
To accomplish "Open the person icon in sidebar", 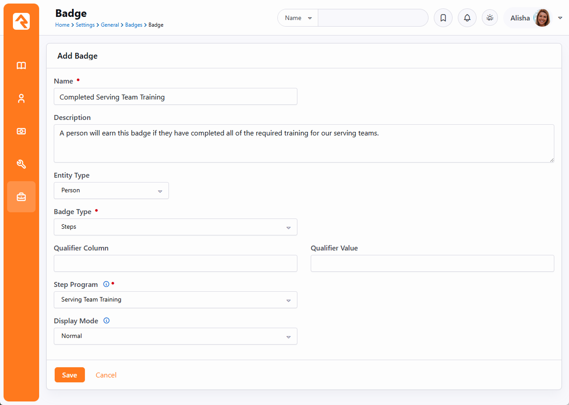I will (x=21, y=99).
